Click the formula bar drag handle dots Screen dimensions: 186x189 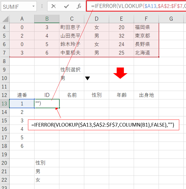point(42,6)
